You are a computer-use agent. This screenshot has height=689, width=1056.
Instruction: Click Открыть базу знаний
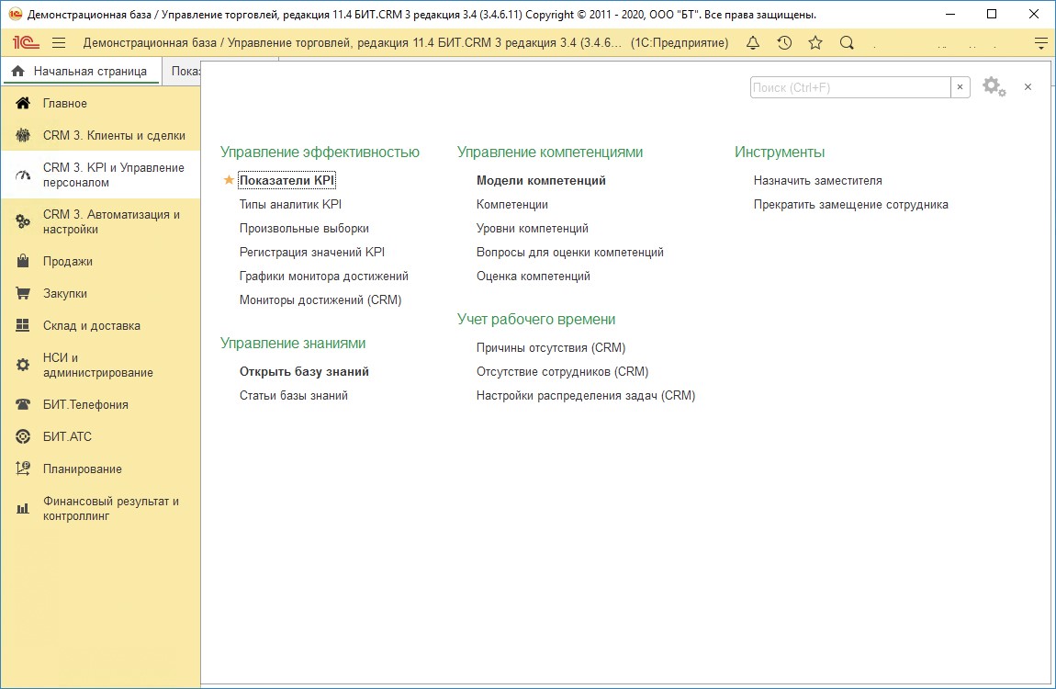305,372
